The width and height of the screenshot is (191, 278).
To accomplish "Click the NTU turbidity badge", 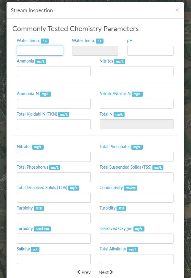I will [x=39, y=209].
